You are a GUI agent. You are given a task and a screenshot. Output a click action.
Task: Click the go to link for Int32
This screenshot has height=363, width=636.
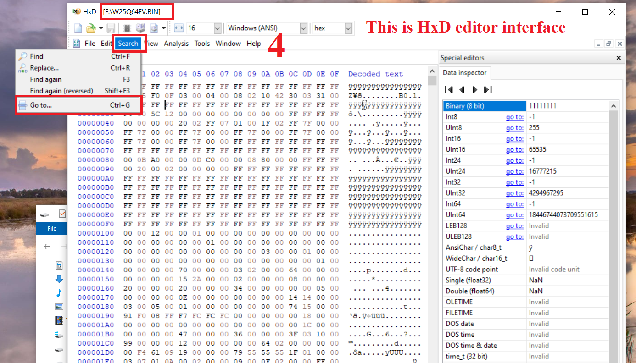pyautogui.click(x=514, y=182)
